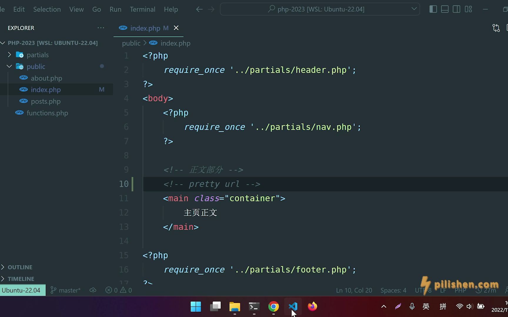Open the Customize Layout picker
Viewport: 508px width, 317px height.
point(468,9)
